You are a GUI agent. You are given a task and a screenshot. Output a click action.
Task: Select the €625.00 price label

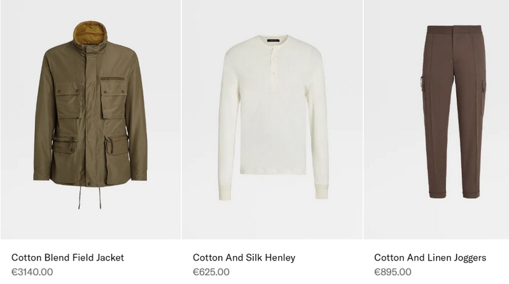point(211,272)
